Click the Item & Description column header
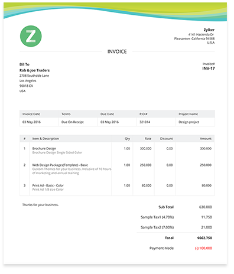 coord(45,139)
